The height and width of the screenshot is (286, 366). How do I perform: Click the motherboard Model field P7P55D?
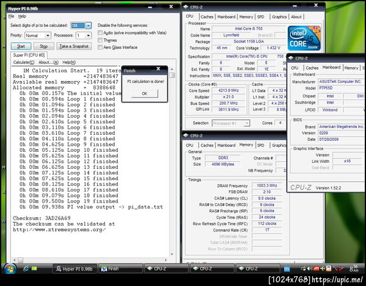[341, 88]
